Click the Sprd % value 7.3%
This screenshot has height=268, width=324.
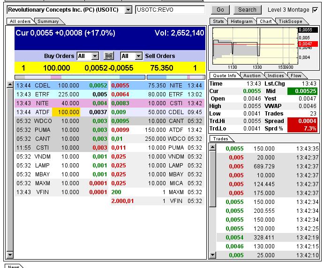tap(302, 129)
